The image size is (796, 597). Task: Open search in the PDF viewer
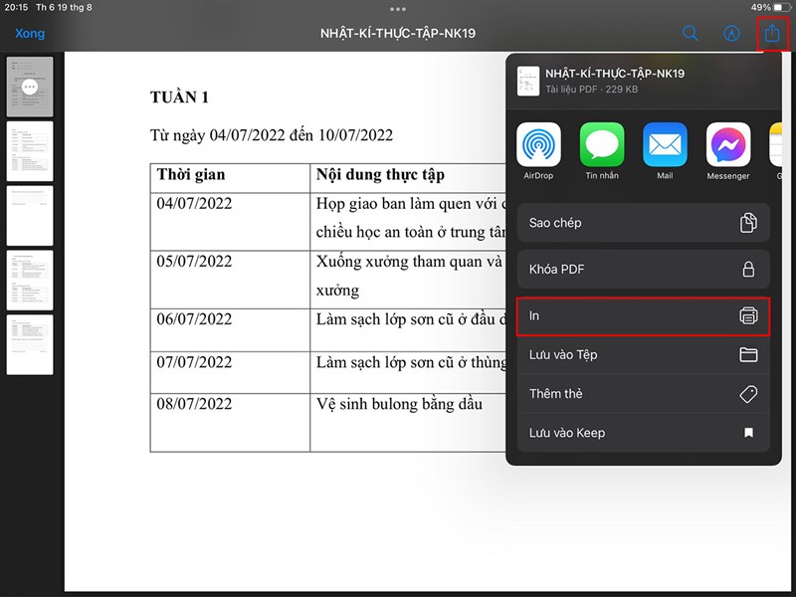691,33
